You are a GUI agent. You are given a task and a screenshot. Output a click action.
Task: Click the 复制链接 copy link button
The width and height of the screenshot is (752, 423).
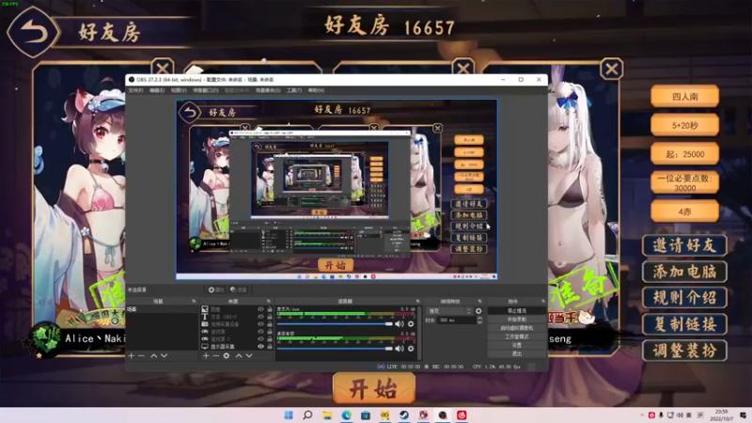[x=684, y=324]
